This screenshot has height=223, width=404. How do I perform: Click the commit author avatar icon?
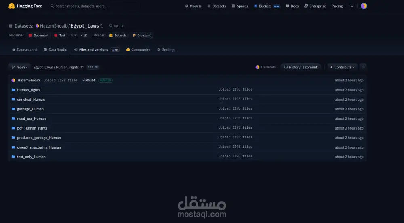tap(13, 80)
